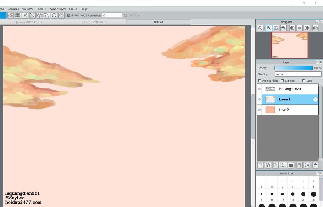This screenshot has width=323, height=207.
Task: Open snap settings gear icon
Action: [62, 15]
